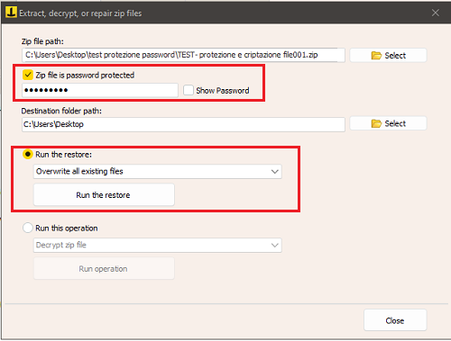Select the Run the restore radio button
The width and height of the screenshot is (451, 341).
(x=28, y=154)
